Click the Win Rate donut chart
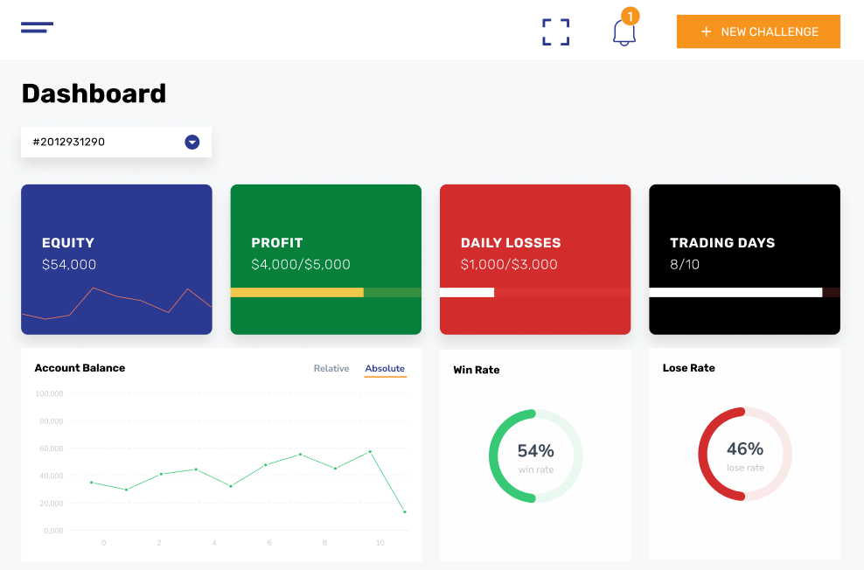864x570 pixels. (x=535, y=455)
